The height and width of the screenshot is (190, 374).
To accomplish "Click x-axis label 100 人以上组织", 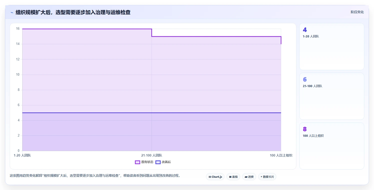I will click(281, 155).
